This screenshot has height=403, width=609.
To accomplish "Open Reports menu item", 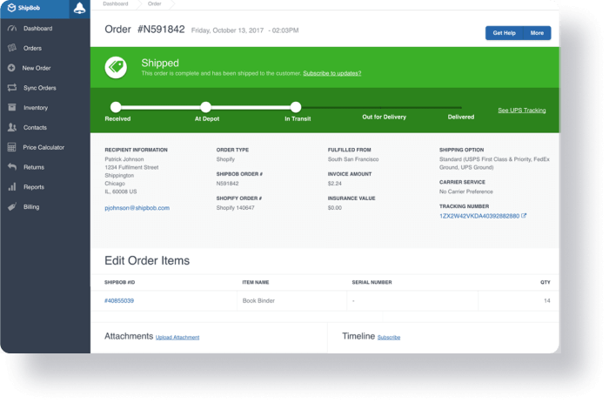I will [x=34, y=187].
